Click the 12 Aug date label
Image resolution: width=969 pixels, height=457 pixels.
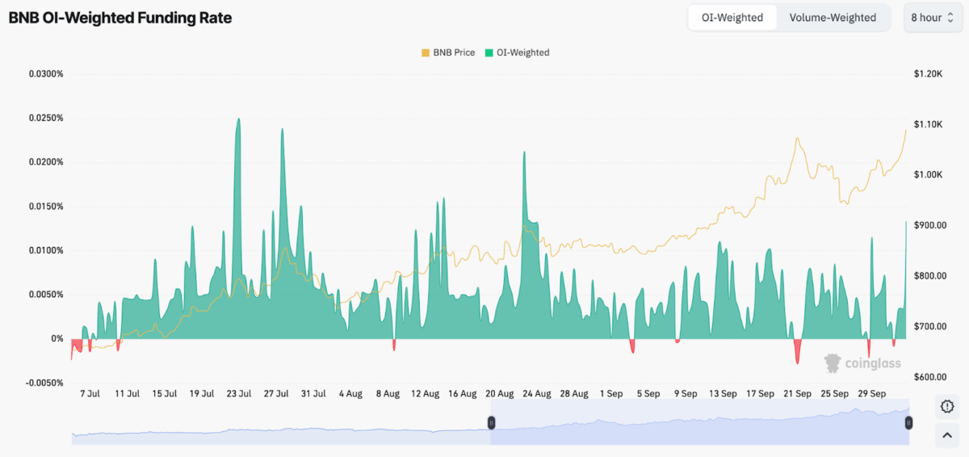tap(425, 394)
